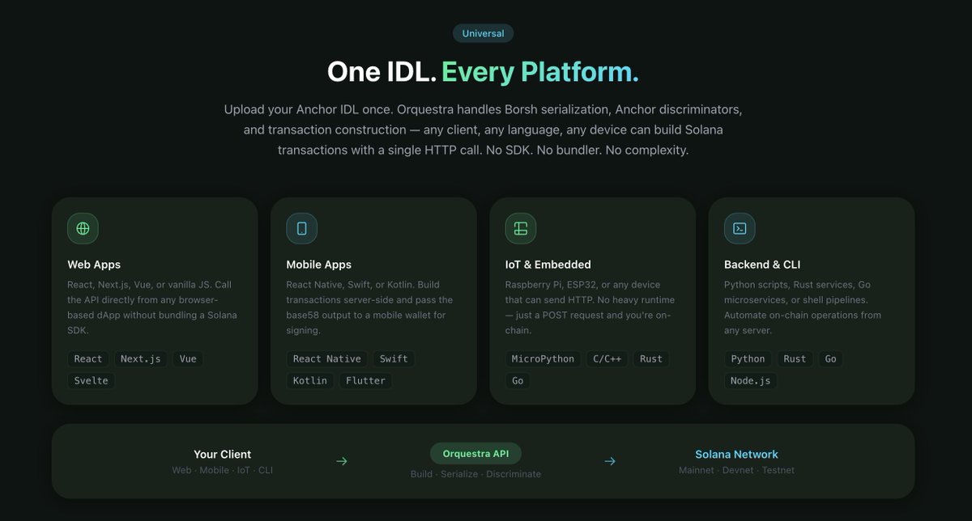
Task: Select the Go tag under IoT & Embedded
Action: 518,380
